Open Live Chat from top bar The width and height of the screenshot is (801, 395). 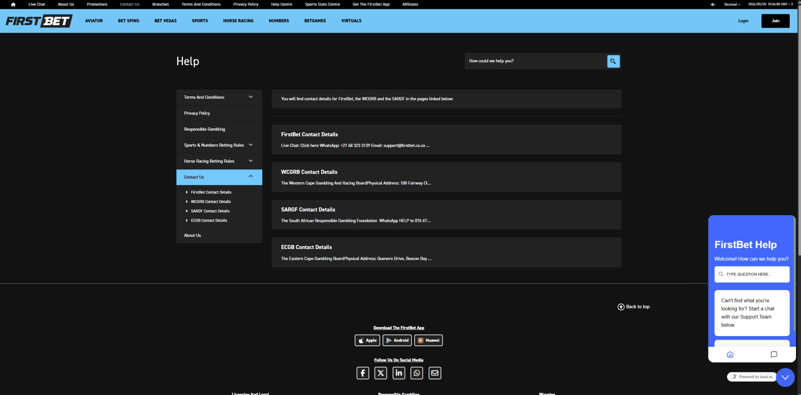pos(37,5)
